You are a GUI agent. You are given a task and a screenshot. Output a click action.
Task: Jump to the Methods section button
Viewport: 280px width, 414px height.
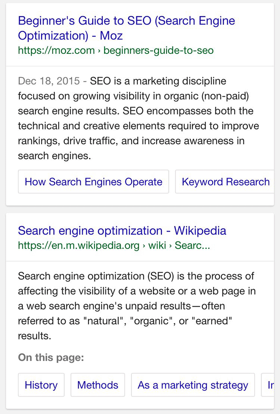(x=98, y=385)
